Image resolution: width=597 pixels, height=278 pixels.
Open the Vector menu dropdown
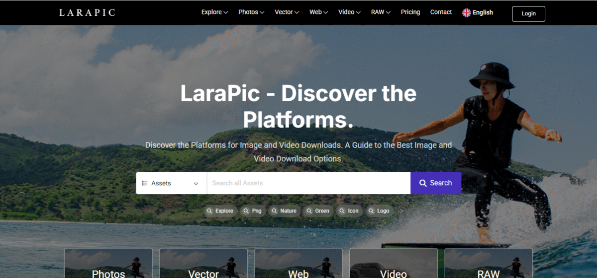287,12
